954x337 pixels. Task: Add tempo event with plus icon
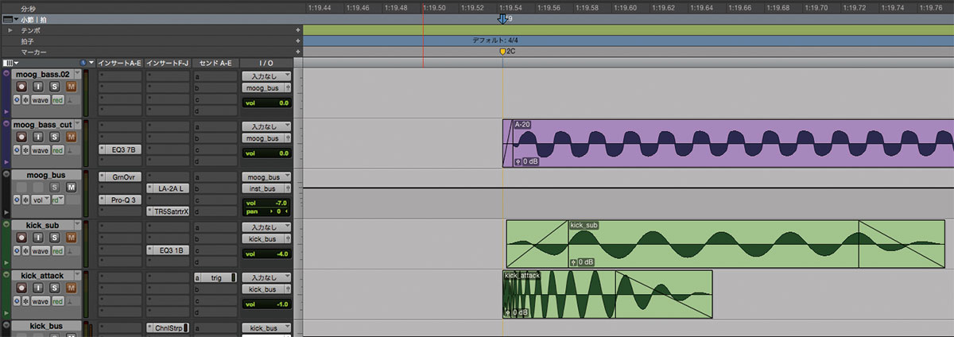(298, 29)
